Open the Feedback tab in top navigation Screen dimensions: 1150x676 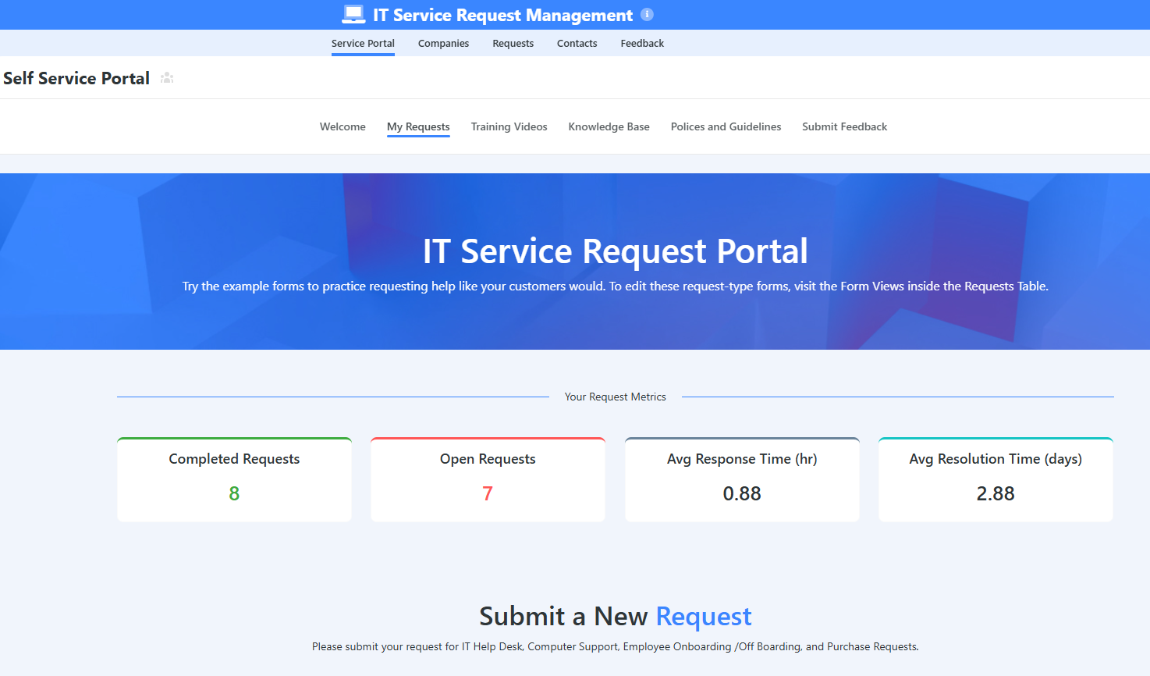(642, 44)
